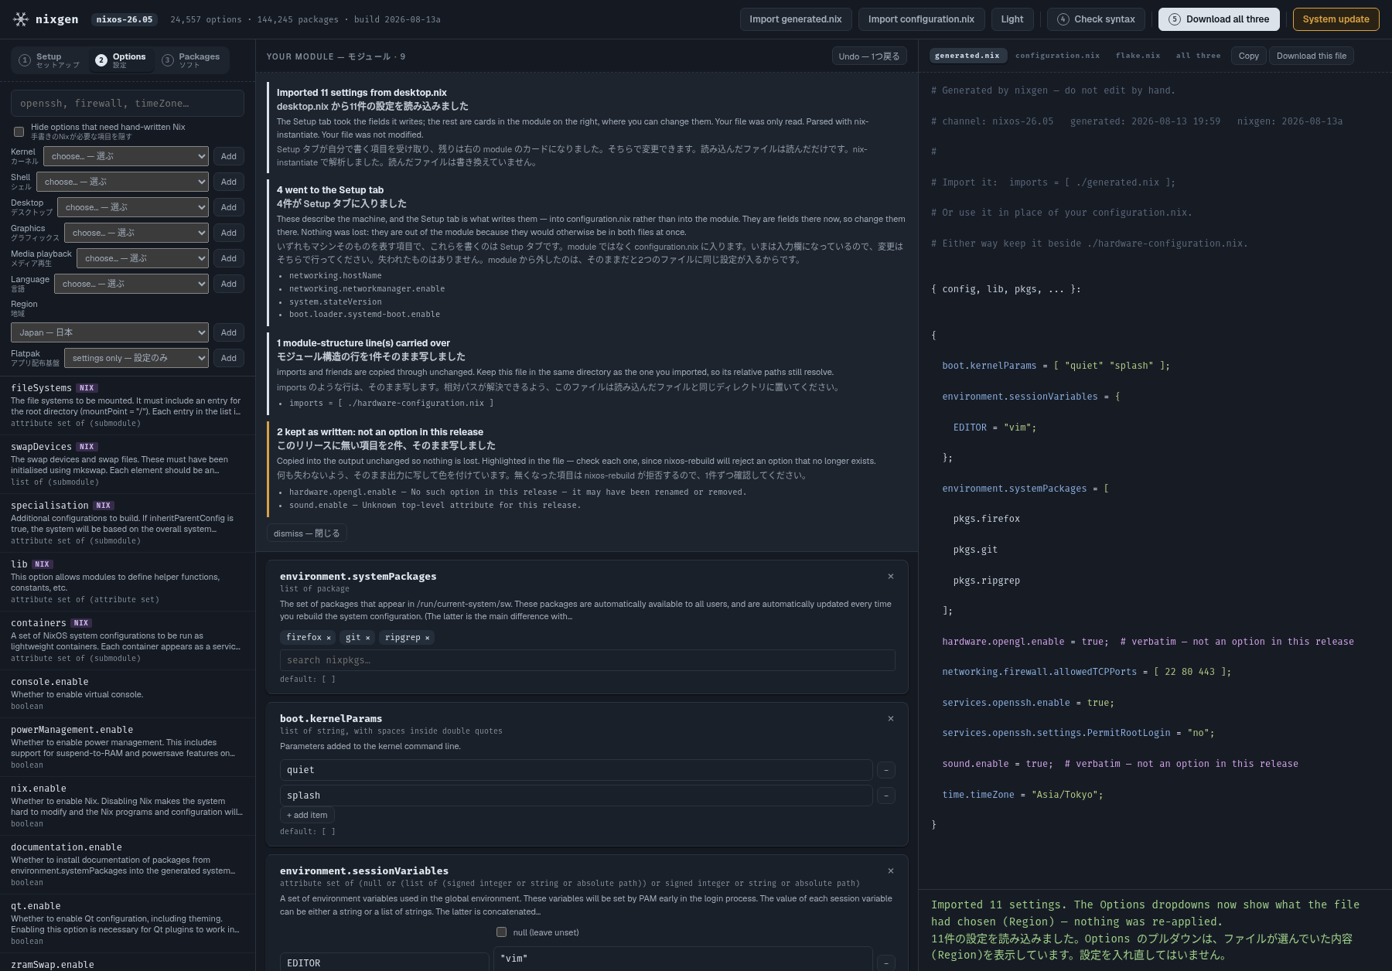Screen dimensions: 1392x971
Task: Toggle hiding options that need hand-written Nix
Action: (x=19, y=131)
